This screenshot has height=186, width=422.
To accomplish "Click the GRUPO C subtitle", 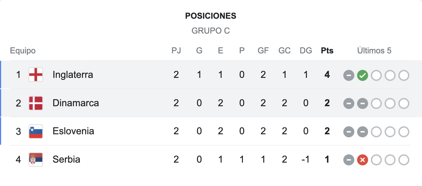I will pyautogui.click(x=211, y=31).
